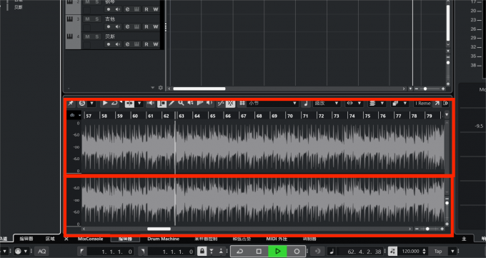Select the 区域 tab in lower left
This screenshot has width=486, height=258.
click(50, 239)
